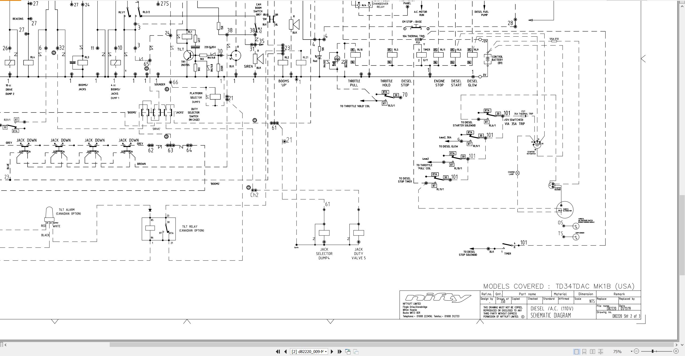Image resolution: width=685 pixels, height=356 pixels.
Task: Click the 'D82220 Sht 2 of 3' drawing number
Action: tap(626, 316)
